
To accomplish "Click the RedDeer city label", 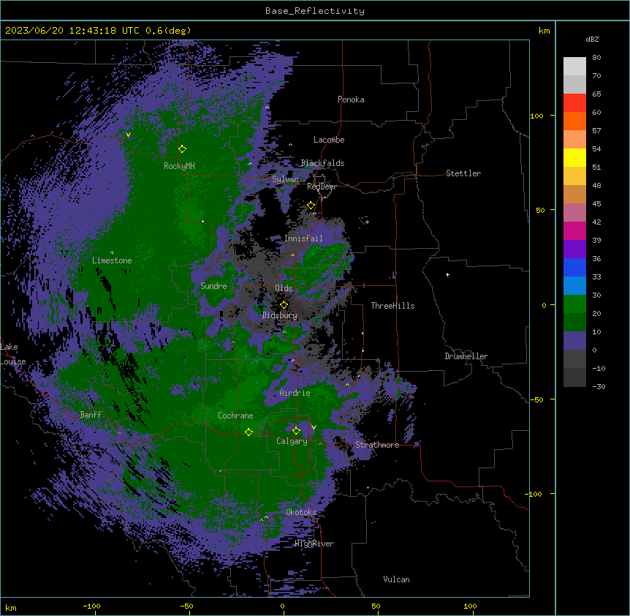I will click(322, 187).
